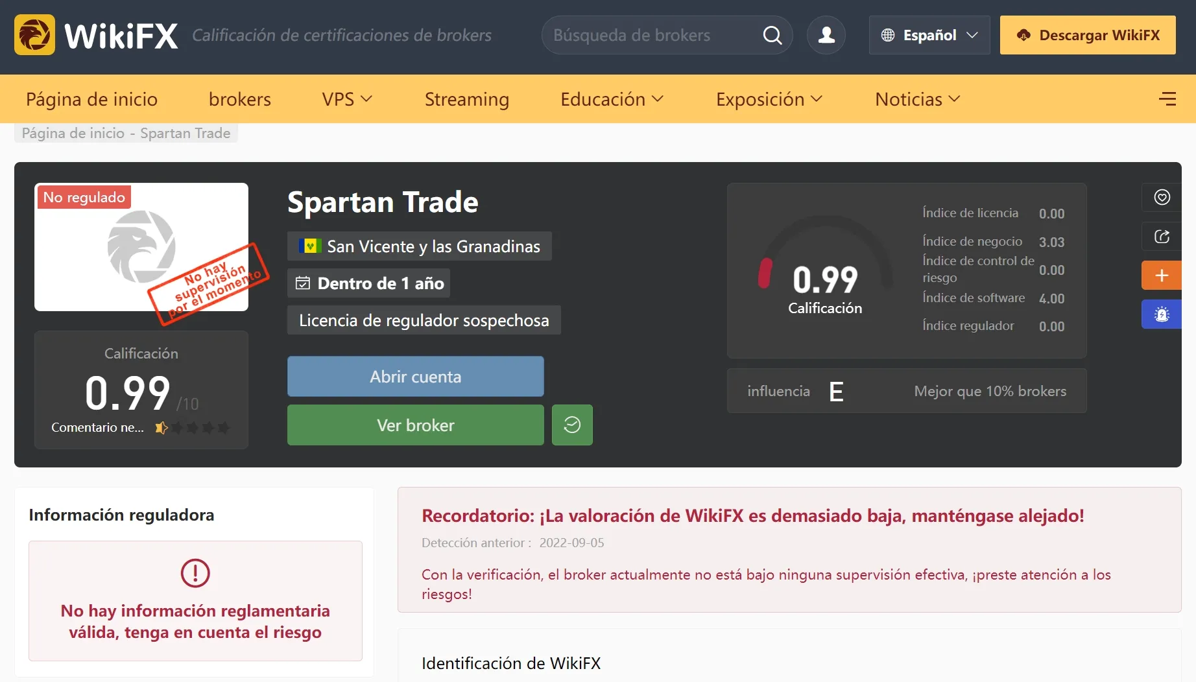Screen dimensions: 1196x682
Task: Expand the Noticias menu
Action: pos(917,99)
